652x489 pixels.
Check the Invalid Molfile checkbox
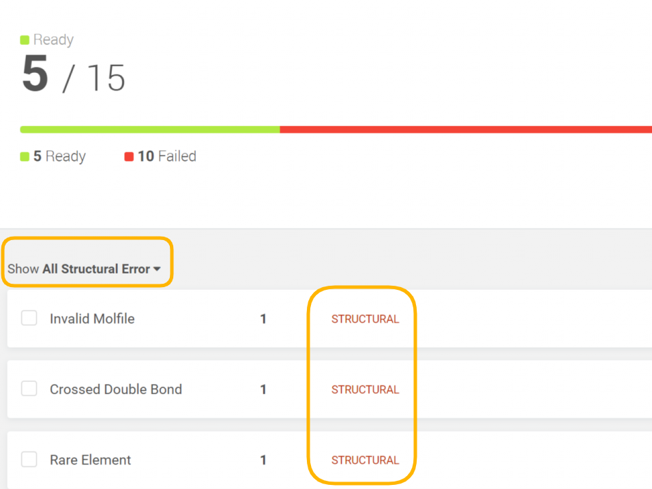29,318
